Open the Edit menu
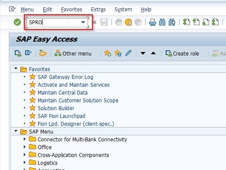Viewport: 226px width, 170px height. [x=47, y=10]
